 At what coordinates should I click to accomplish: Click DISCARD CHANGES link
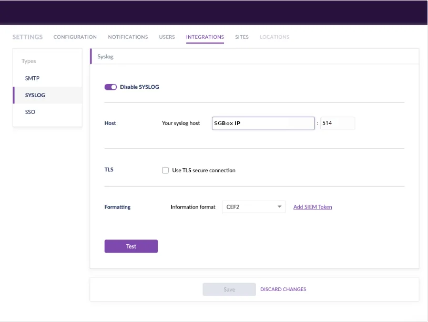click(283, 289)
